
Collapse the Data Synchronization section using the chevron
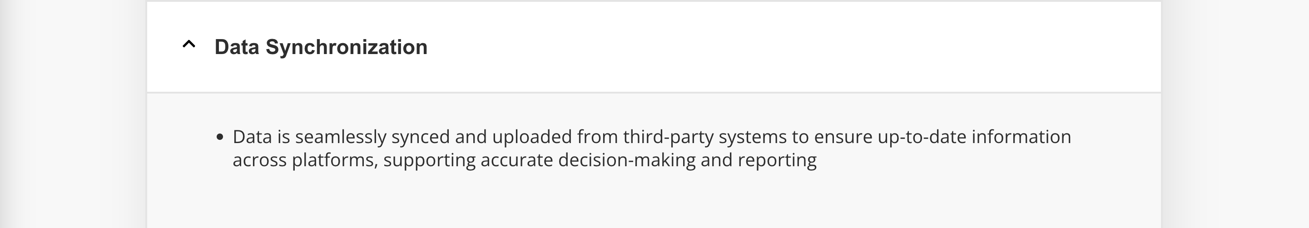[188, 45]
